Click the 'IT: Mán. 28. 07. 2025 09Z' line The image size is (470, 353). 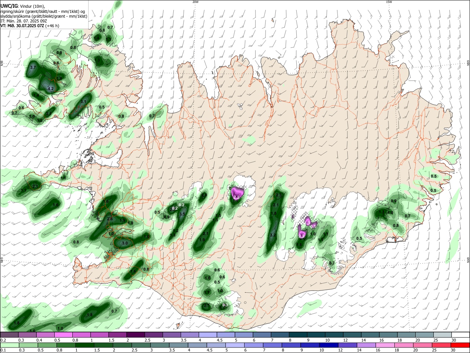coord(23,21)
